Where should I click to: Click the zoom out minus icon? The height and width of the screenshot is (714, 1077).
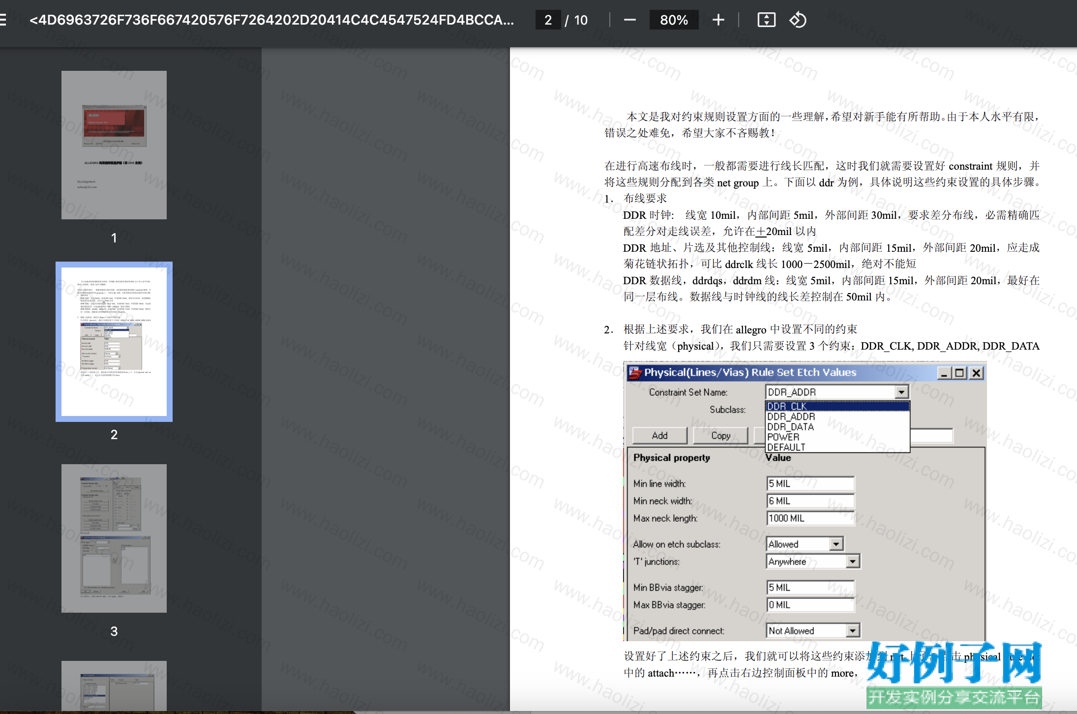(629, 20)
